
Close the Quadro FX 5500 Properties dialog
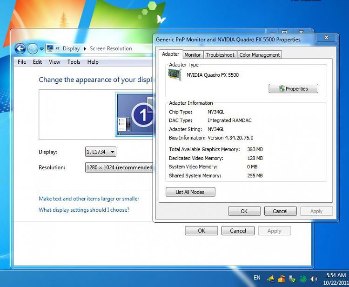pos(327,38)
